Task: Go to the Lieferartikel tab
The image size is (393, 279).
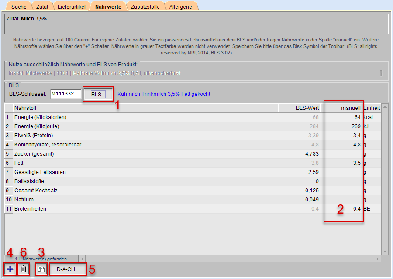Action: (x=72, y=7)
